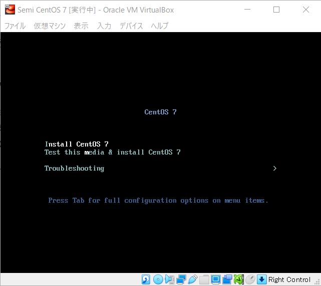Screen dimensions: 321x286
Task: Select Install CentOS 7 boot entry
Action: (x=77, y=144)
